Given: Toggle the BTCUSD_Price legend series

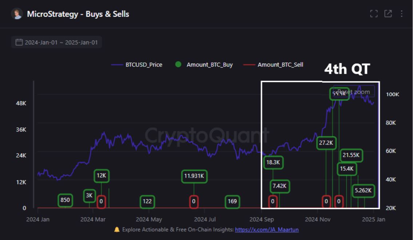Looking at the screenshot, I should [137, 65].
